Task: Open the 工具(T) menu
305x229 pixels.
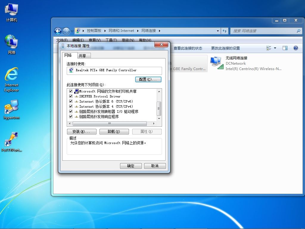Action: coord(111,40)
